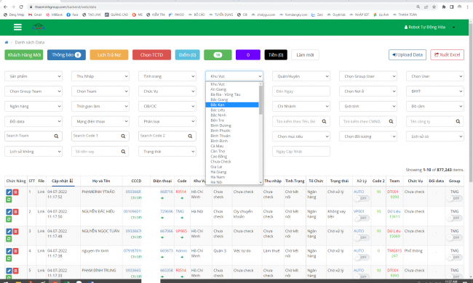473x283 pixels.
Task: Click the purple 0 button
Action: pyautogui.click(x=248, y=55)
